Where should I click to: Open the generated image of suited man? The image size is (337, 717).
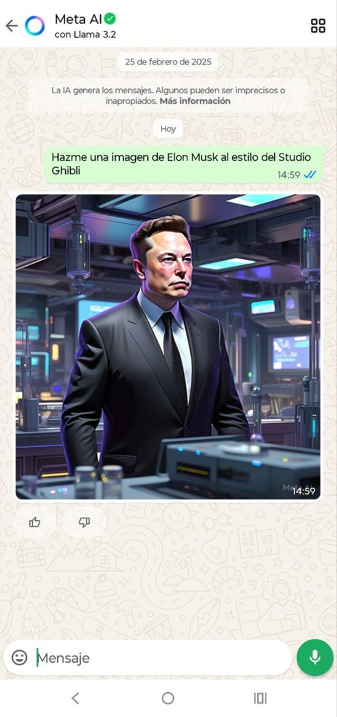[x=168, y=347]
